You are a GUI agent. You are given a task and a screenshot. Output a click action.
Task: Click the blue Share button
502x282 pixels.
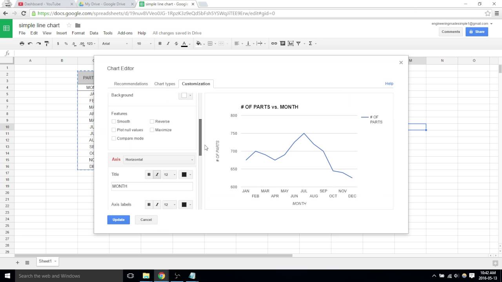[x=477, y=32]
